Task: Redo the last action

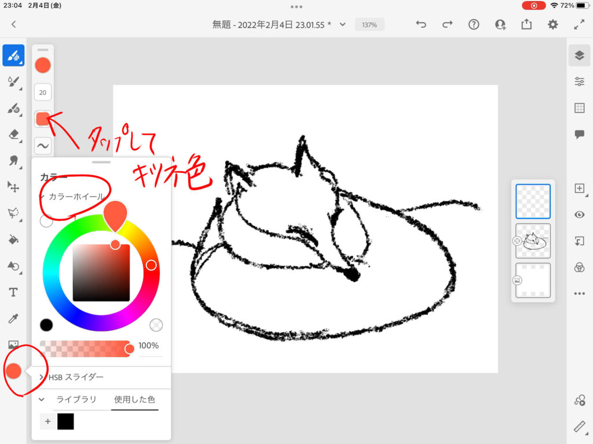Action: (x=447, y=24)
